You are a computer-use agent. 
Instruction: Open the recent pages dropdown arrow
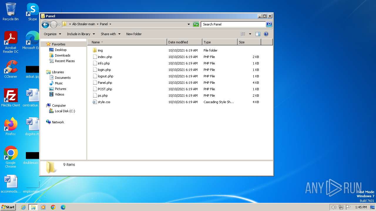click(59, 24)
